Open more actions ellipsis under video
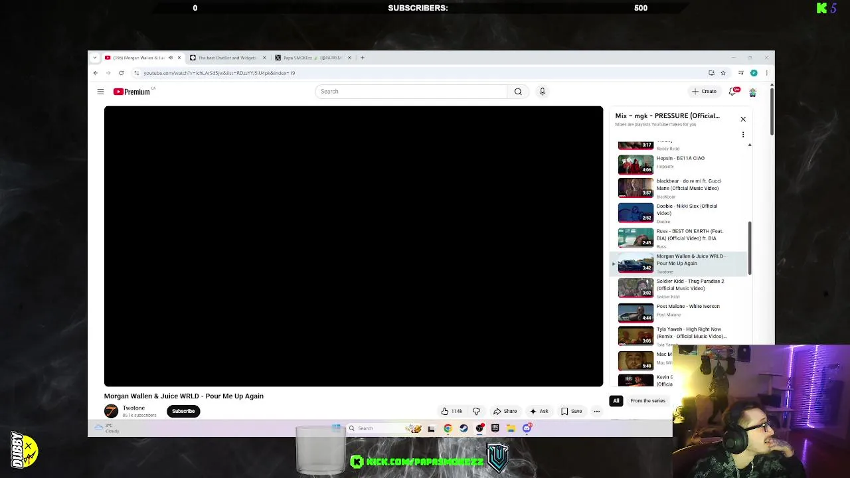850x478 pixels. click(596, 411)
